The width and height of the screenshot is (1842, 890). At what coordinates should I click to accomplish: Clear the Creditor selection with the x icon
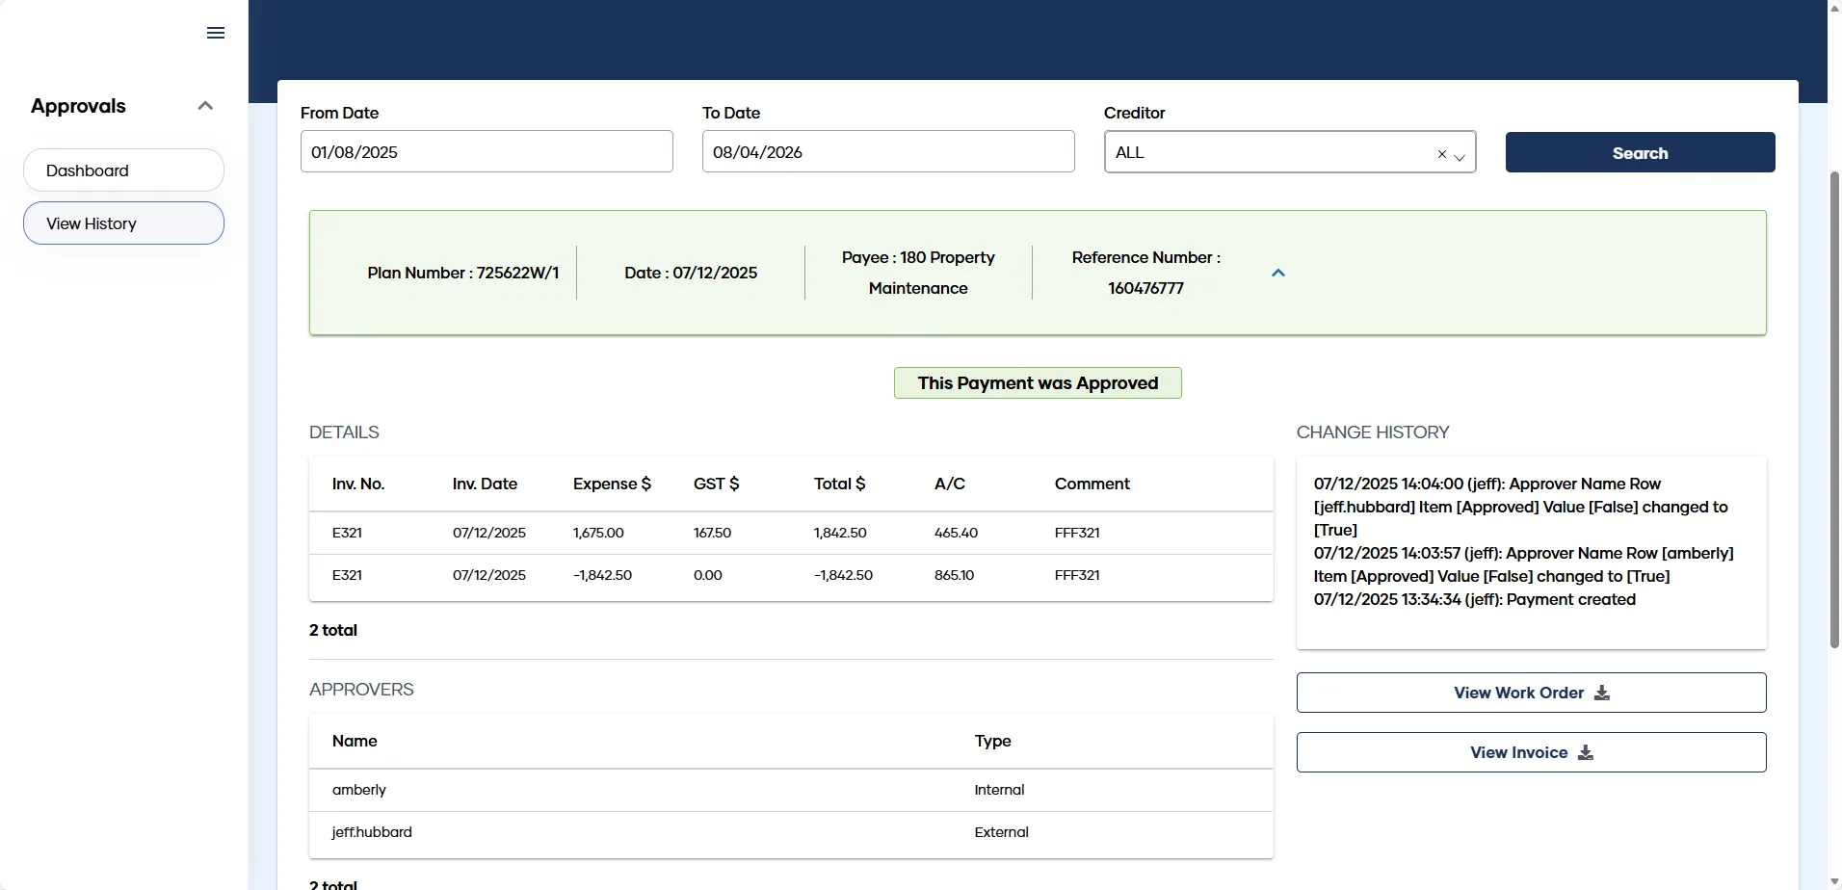pos(1442,154)
